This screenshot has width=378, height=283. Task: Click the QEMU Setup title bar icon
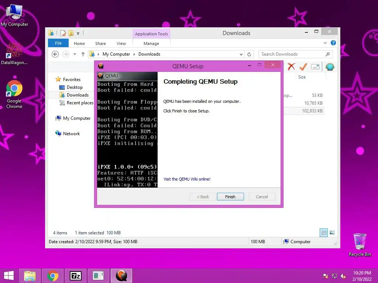101,66
